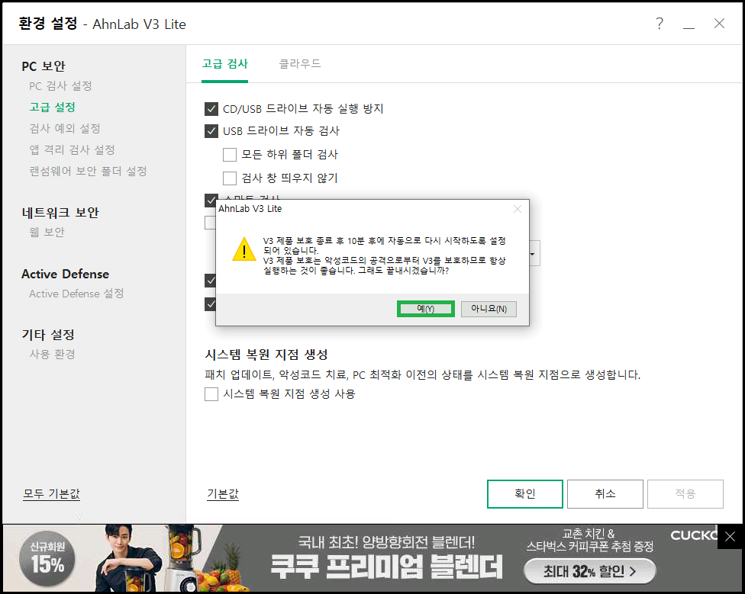Viewport: 745px width, 594px height.
Task: Select 고급 설정 in sidebar
Action: pyautogui.click(x=52, y=108)
